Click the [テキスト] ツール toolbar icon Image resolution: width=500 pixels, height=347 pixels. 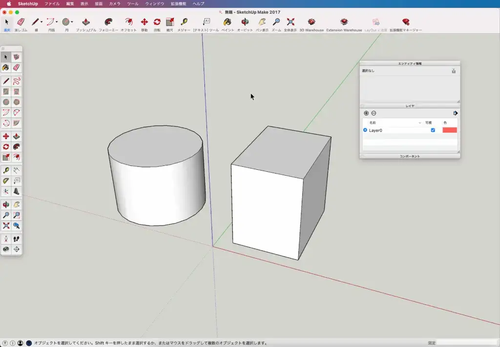pyautogui.click(x=206, y=25)
